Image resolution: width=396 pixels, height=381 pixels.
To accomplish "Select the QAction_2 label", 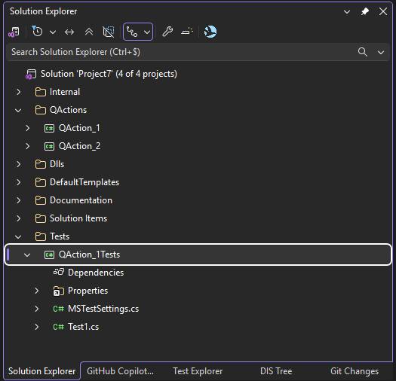I will (x=79, y=146).
